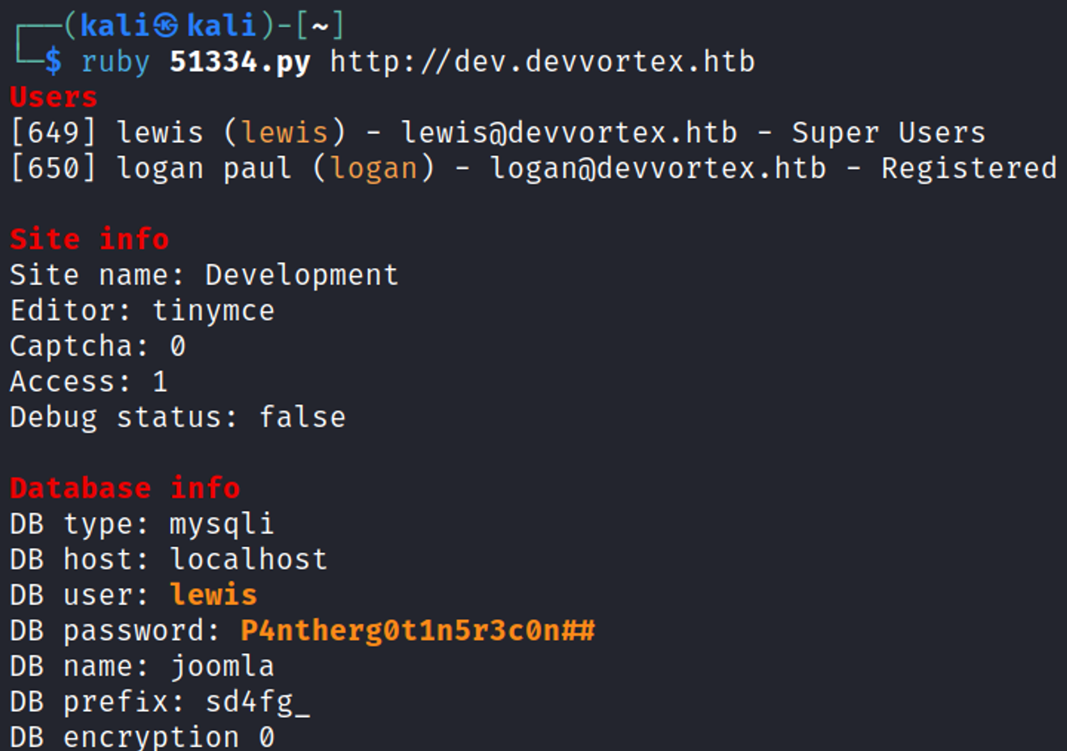This screenshot has width=1067, height=751.
Task: Click lewis@devvortex.htb email address
Action: pos(569,133)
